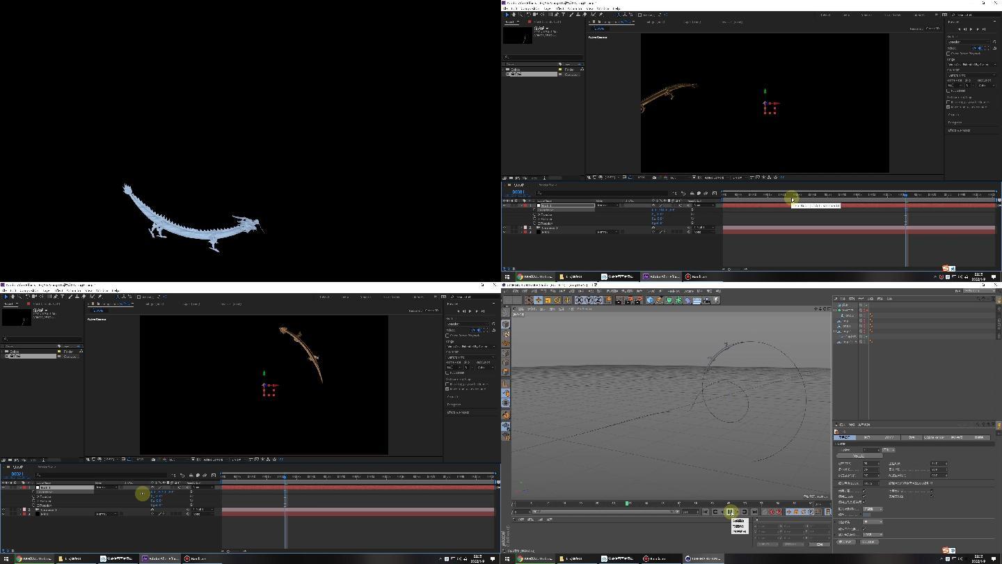Viewport: 1002px width, 564px height.
Task: Toggle Z-axis lock in Cinema 4D toolbar
Action: tap(598, 300)
